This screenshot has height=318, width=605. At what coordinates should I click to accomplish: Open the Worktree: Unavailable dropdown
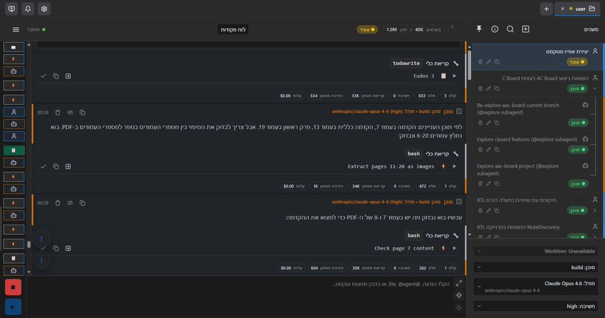click(x=536, y=251)
